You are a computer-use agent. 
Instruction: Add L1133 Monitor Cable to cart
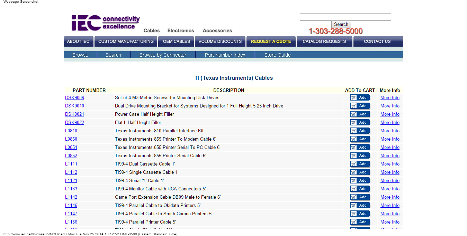point(360,189)
